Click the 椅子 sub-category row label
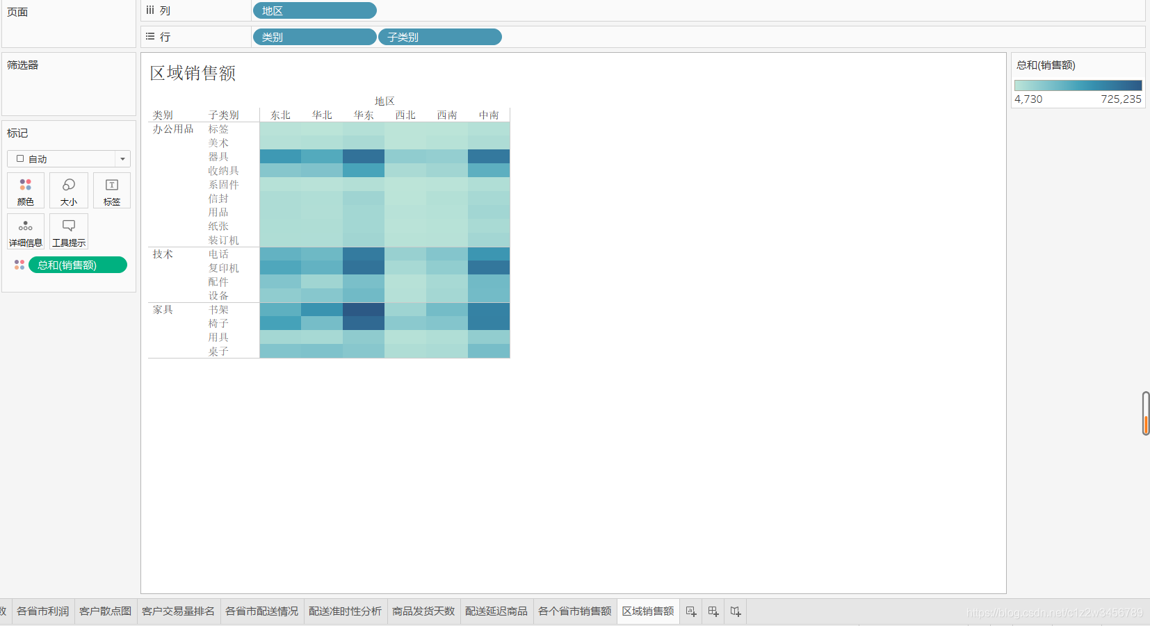This screenshot has width=1150, height=626. pyautogui.click(x=218, y=324)
